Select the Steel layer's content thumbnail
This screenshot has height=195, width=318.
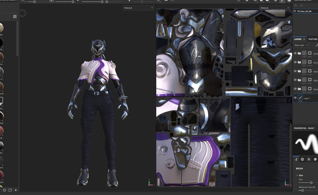pos(304,89)
